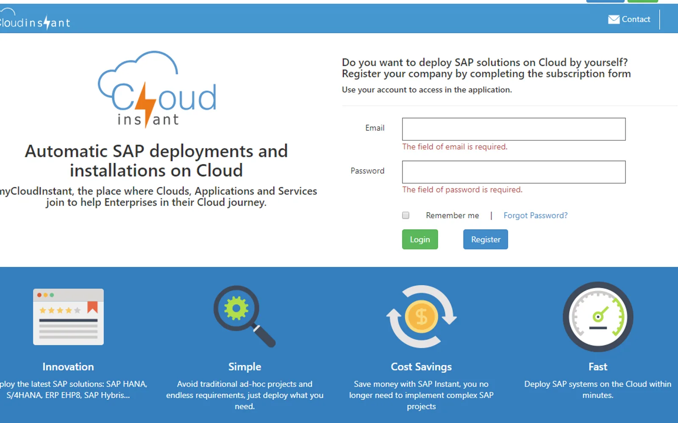This screenshot has width=678, height=423.
Task: Click the Contact envelope icon
Action: click(614, 19)
